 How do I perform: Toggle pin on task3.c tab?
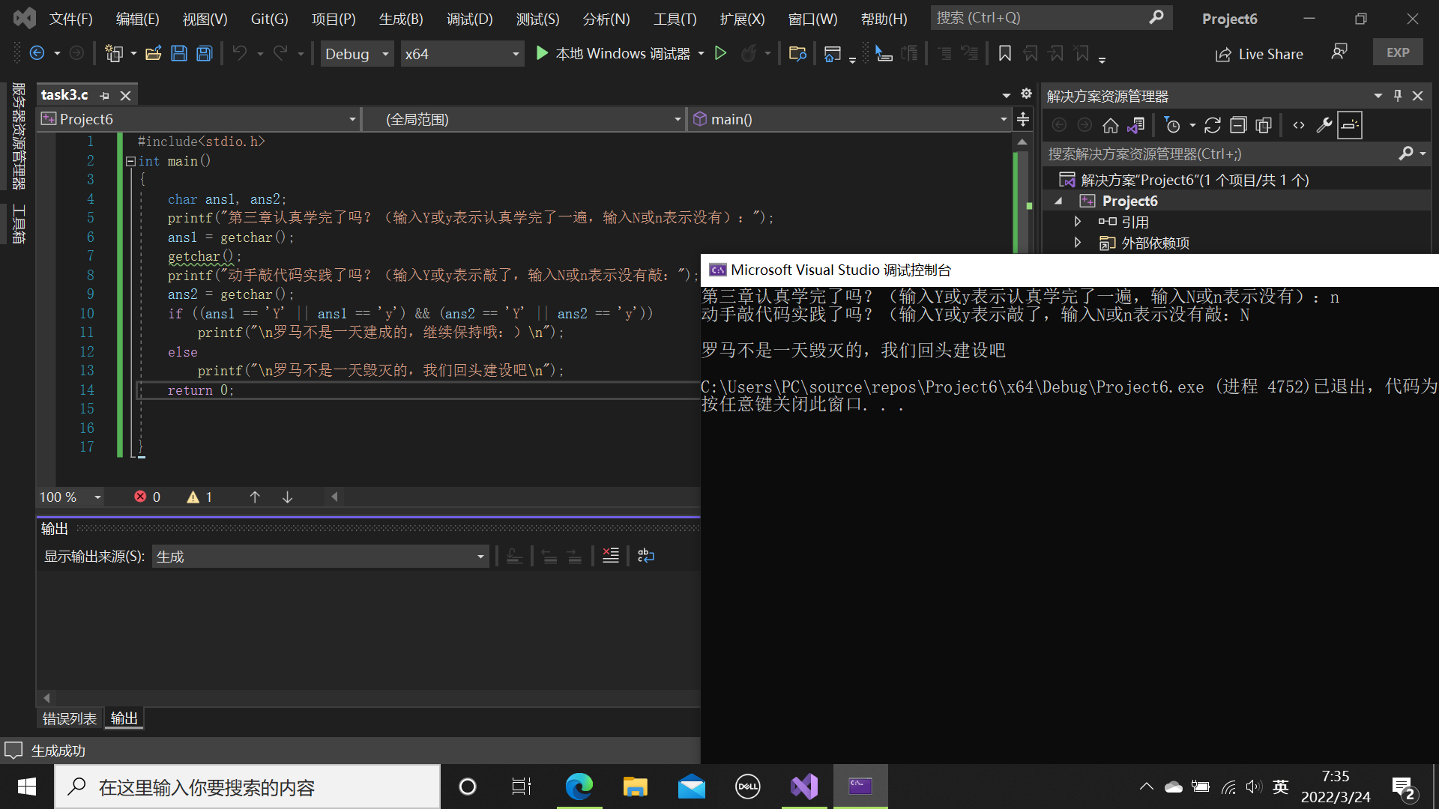click(105, 96)
